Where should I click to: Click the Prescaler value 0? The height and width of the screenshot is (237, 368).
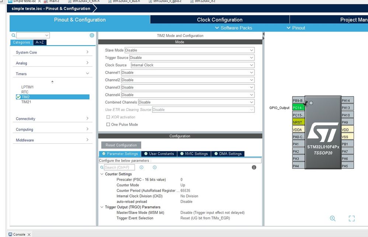(181, 180)
